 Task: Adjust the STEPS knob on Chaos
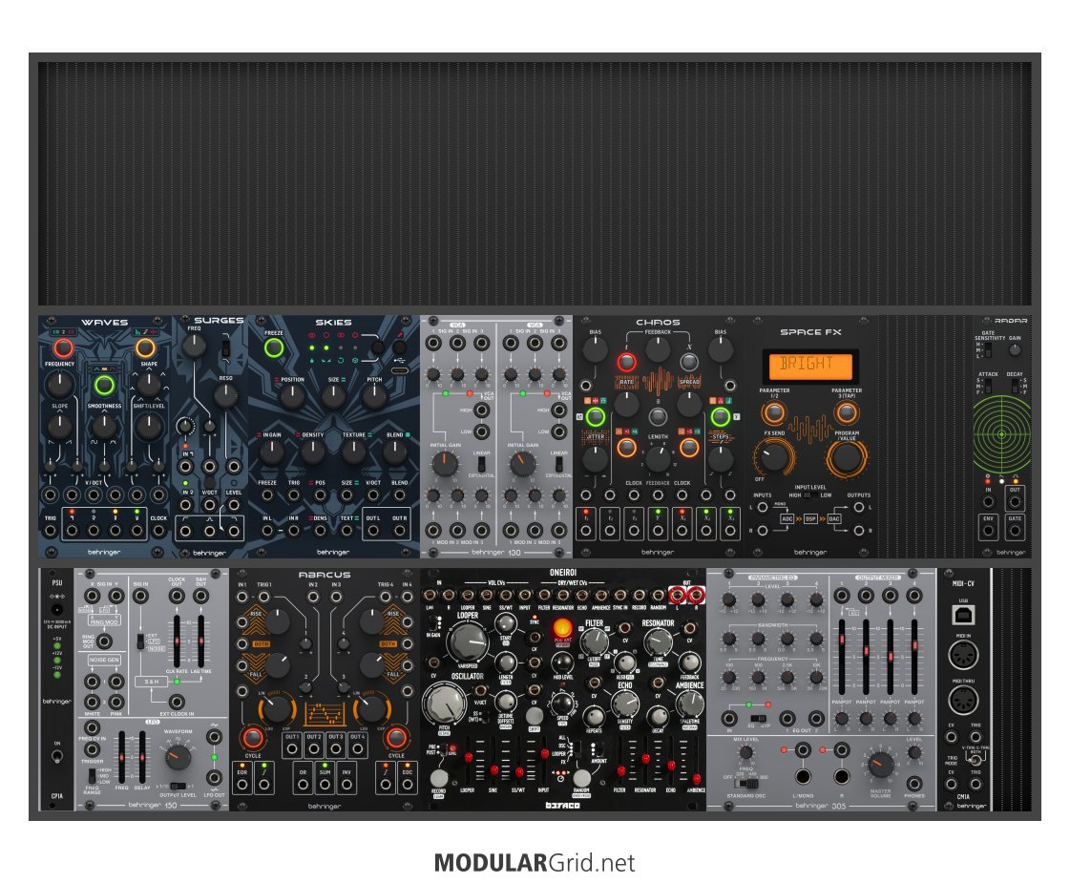(721, 458)
